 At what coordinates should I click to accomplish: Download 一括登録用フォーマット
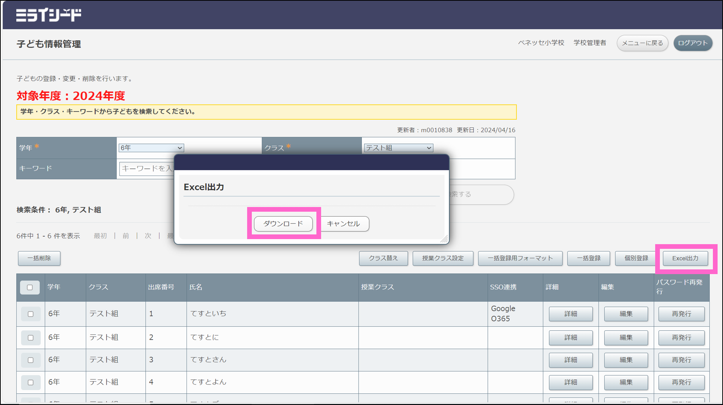pyautogui.click(x=520, y=258)
